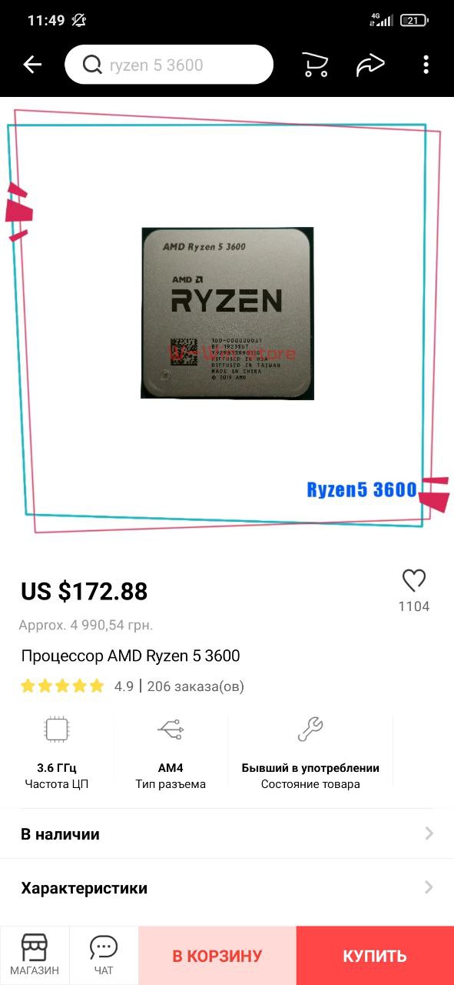The height and width of the screenshot is (985, 454).
Task: Open the ЧАТ chat tab
Action: [x=104, y=955]
